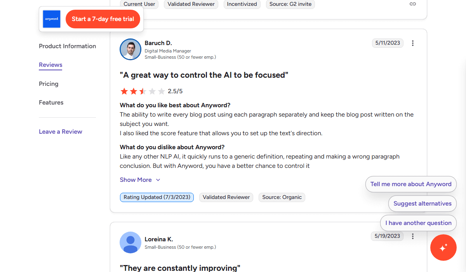Click Loreina K.'s avatar placeholder
Image resolution: width=466 pixels, height=272 pixels.
pyautogui.click(x=130, y=242)
